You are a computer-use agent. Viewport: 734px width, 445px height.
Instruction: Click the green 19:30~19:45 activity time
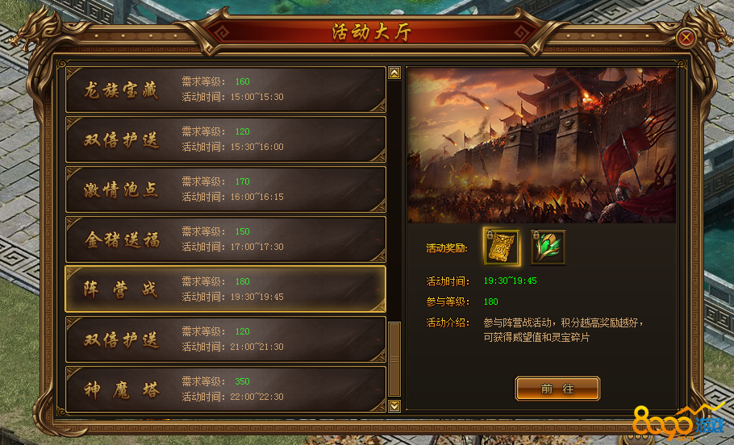coord(511,281)
